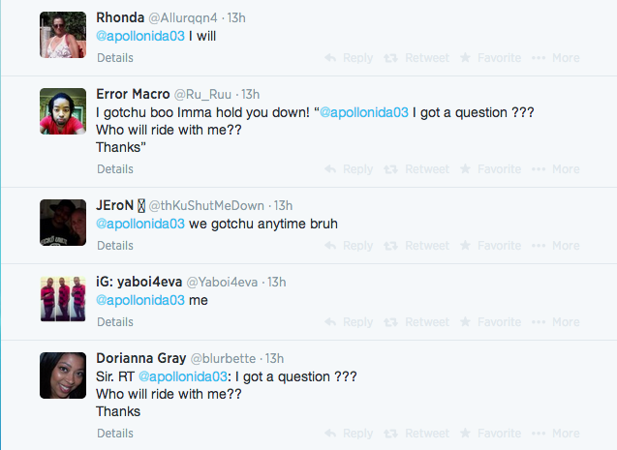Favorite JEroN's tweet
Screen dimensions: 617x450
tap(491, 246)
